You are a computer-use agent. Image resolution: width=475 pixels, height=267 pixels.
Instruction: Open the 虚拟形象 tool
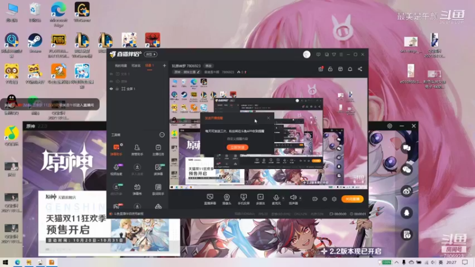click(x=116, y=189)
